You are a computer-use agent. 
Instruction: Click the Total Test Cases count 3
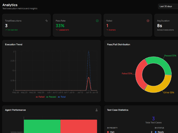[x=153, y=119]
